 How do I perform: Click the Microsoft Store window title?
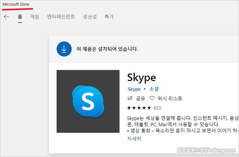[16, 4]
